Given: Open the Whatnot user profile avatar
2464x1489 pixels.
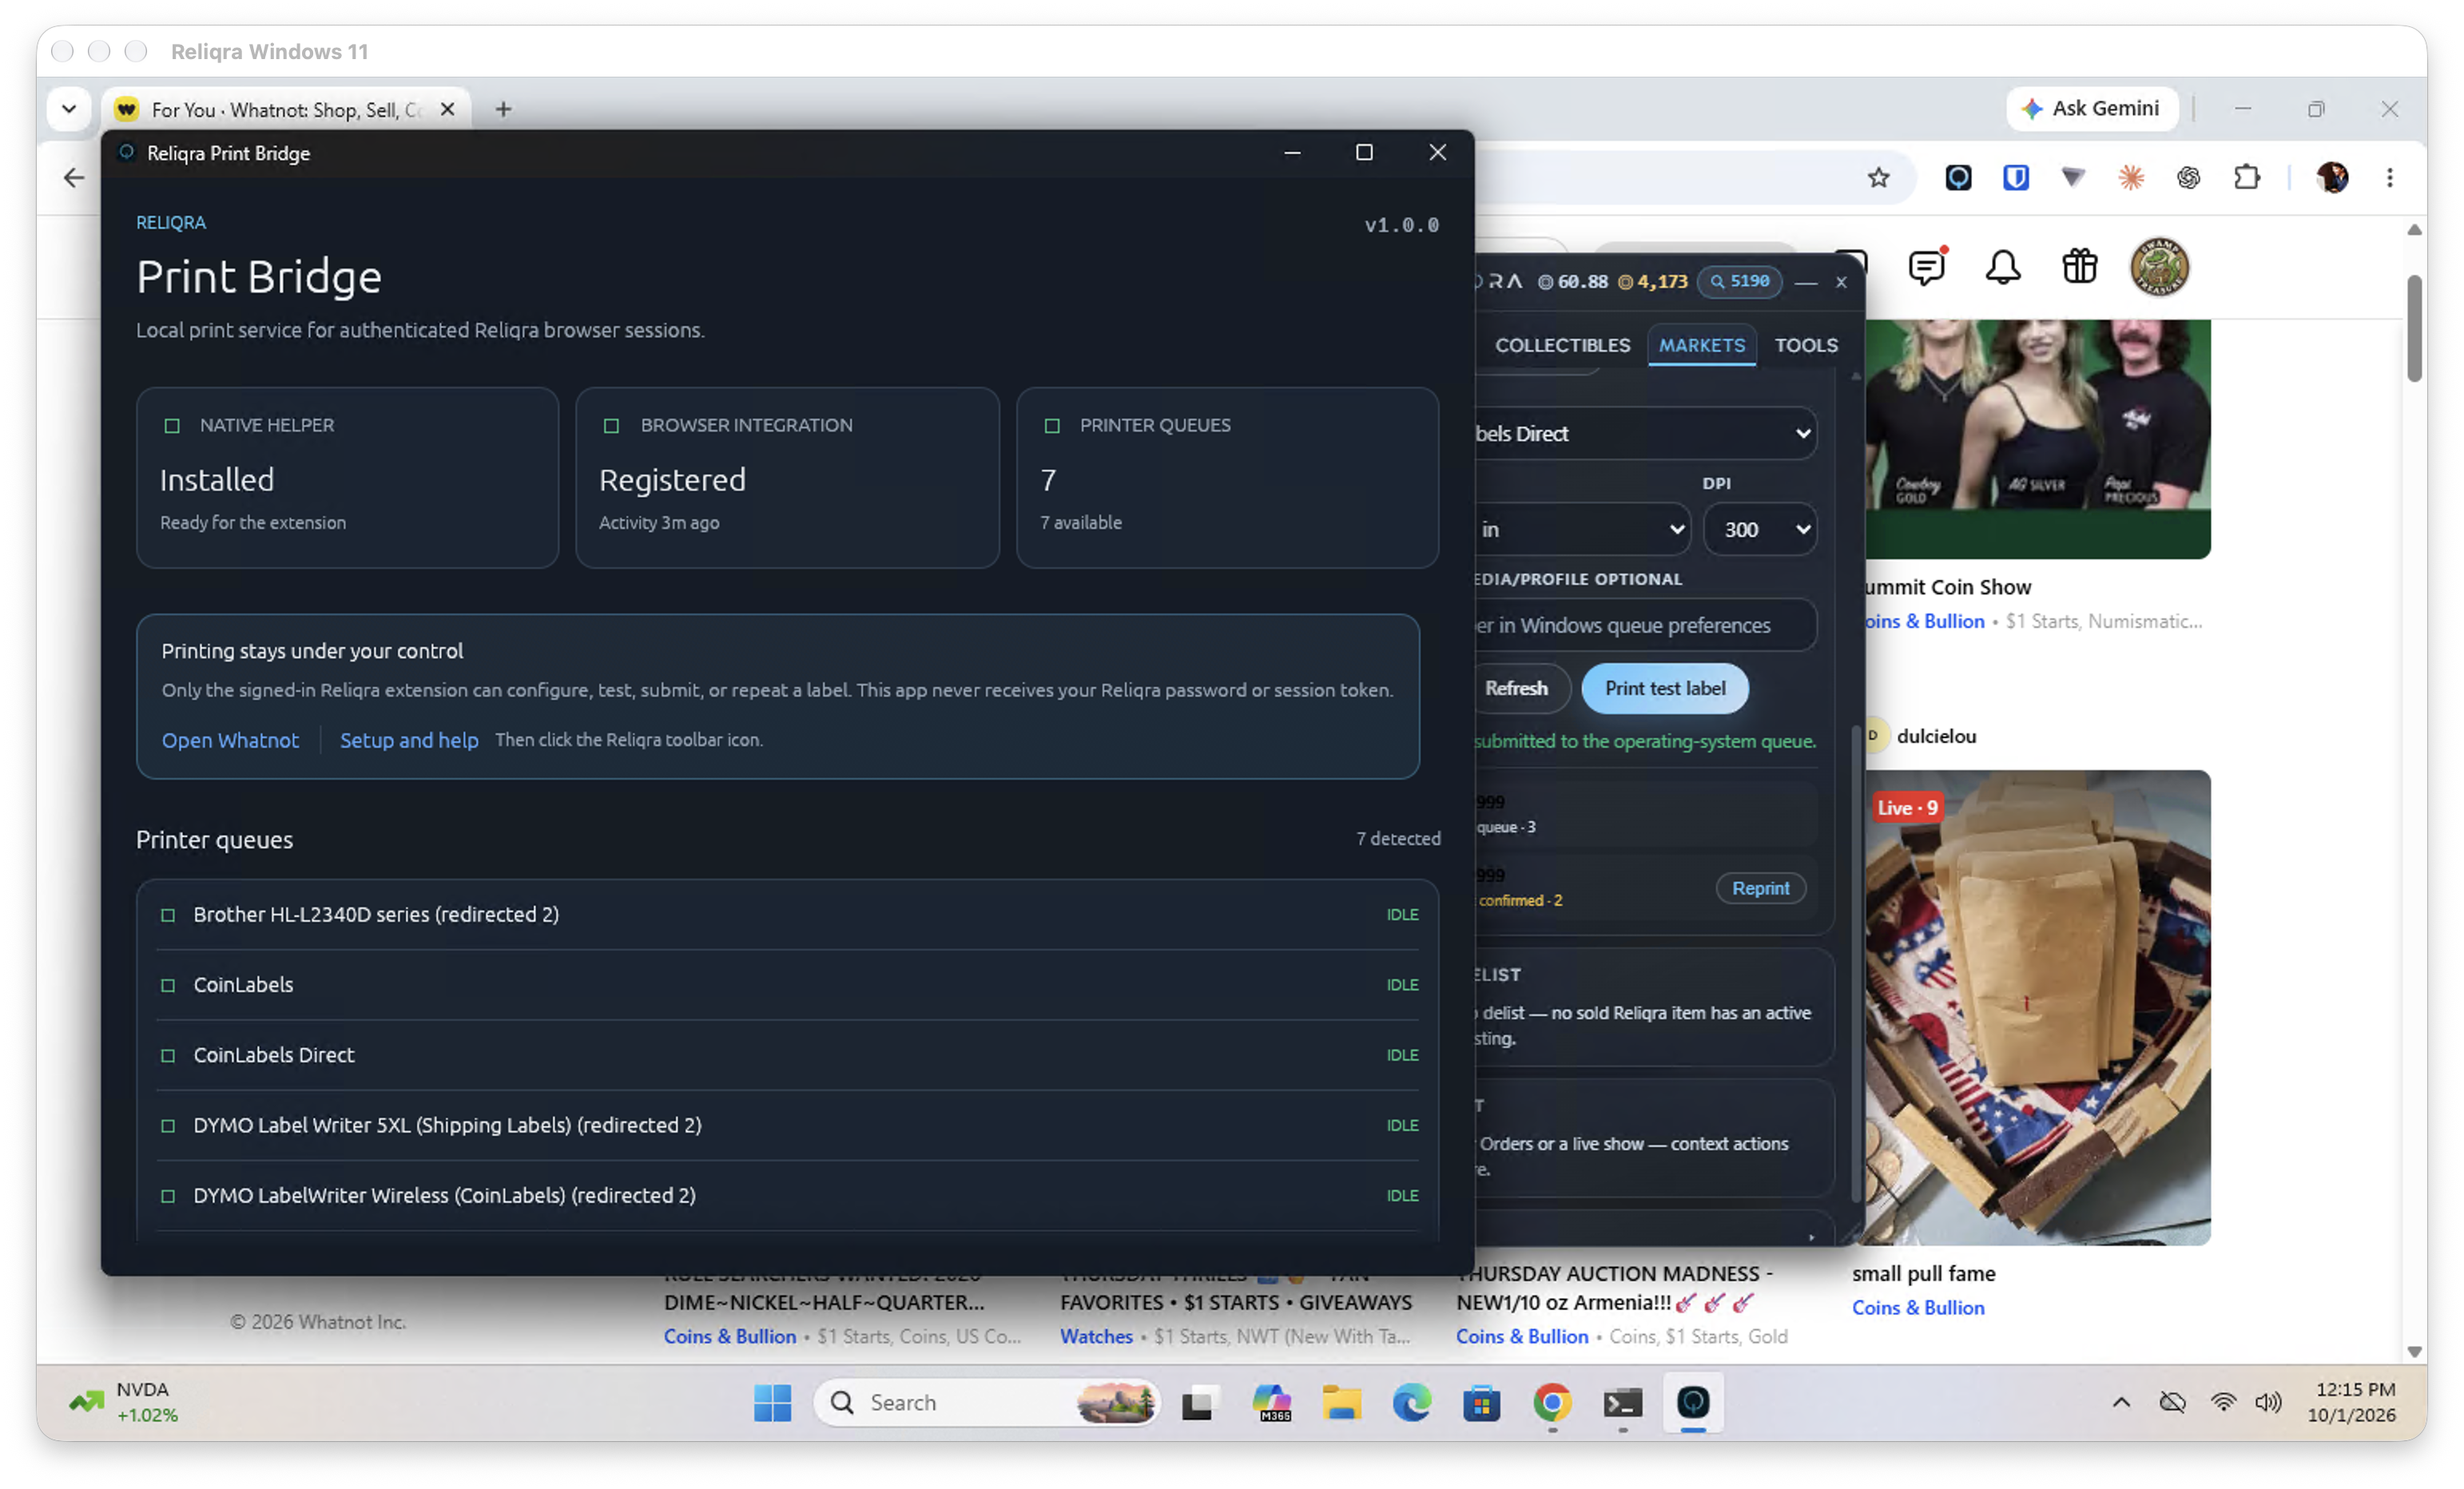Looking at the screenshot, I should (x=2159, y=267).
